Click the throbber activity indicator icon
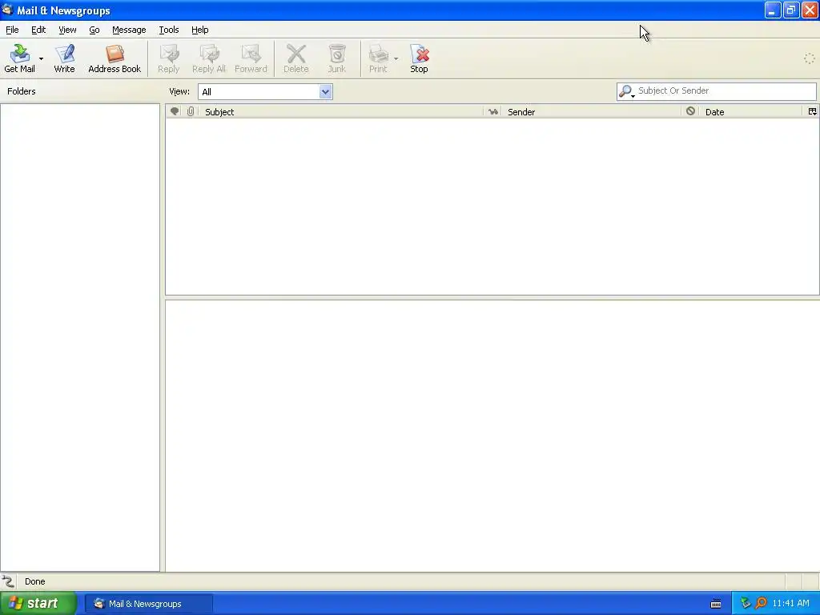 tap(809, 58)
